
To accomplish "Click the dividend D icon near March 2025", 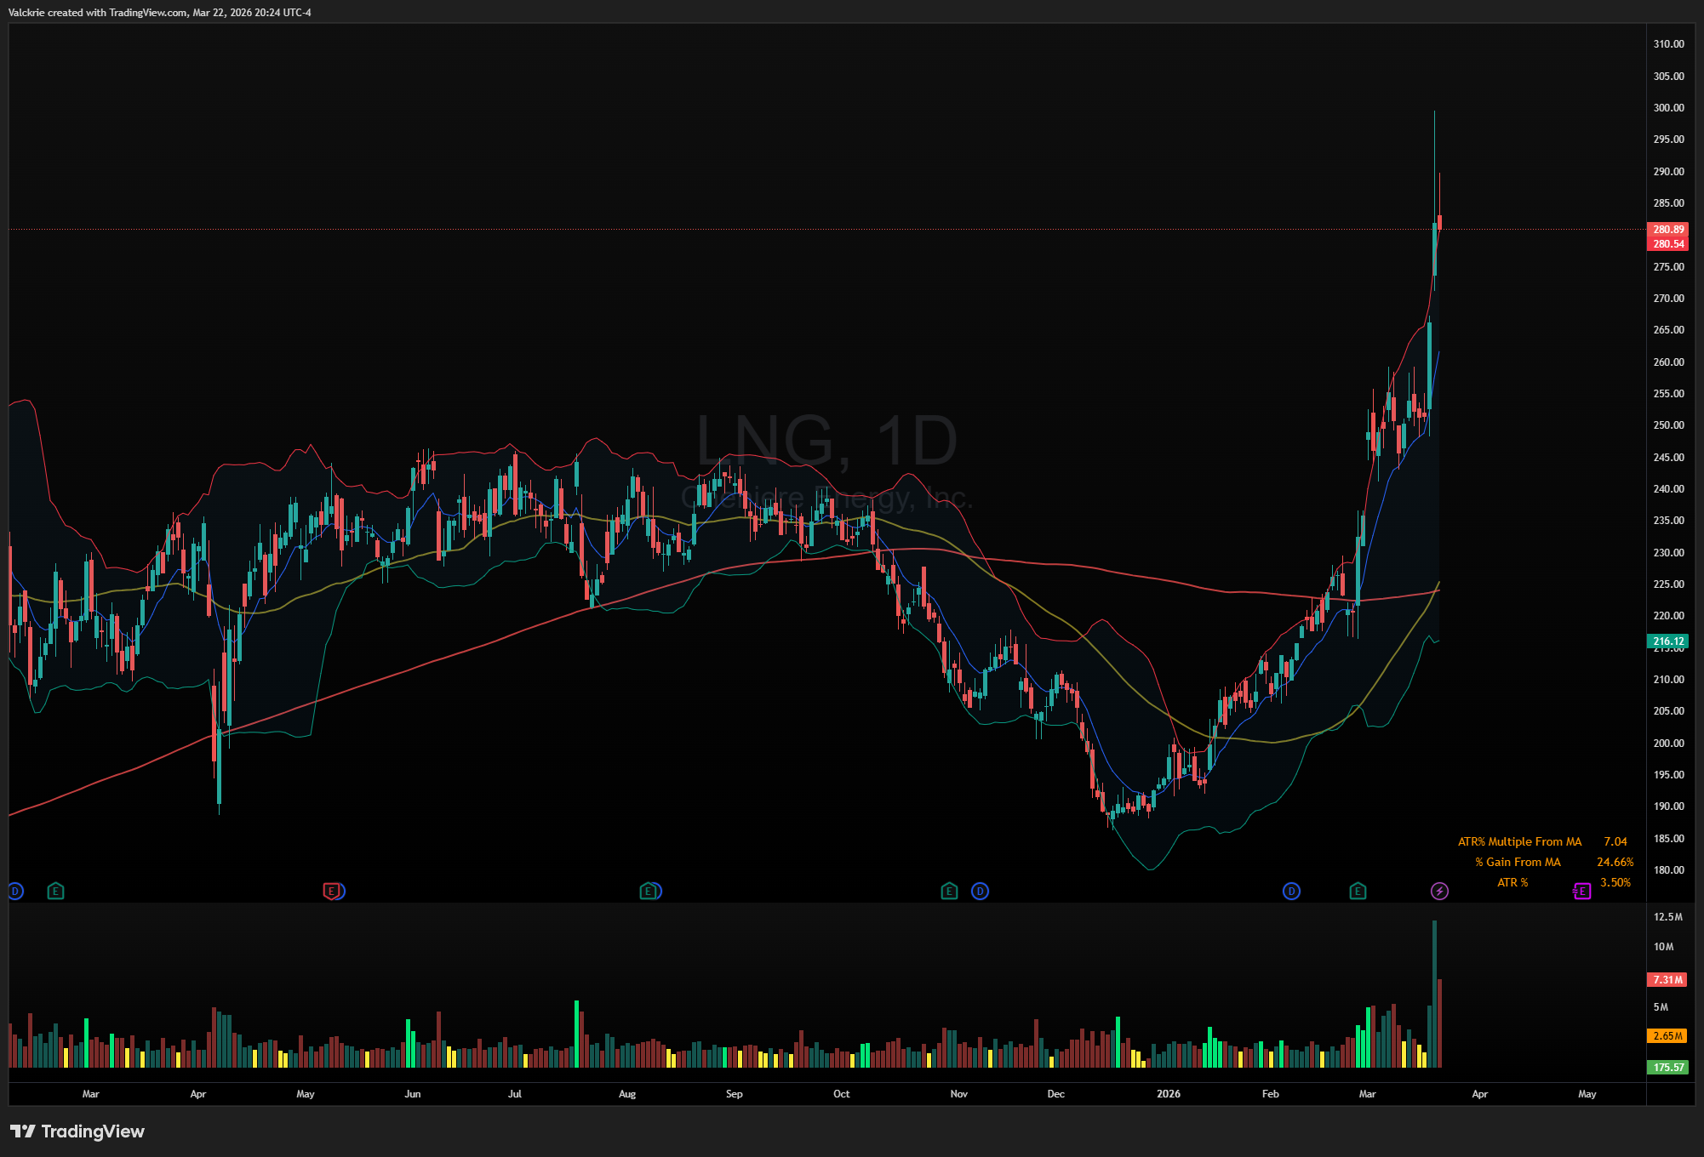I will pos(15,892).
